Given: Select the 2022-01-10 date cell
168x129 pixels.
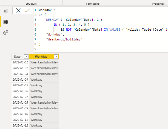Looking at the screenshot, I should (x=20, y=114).
